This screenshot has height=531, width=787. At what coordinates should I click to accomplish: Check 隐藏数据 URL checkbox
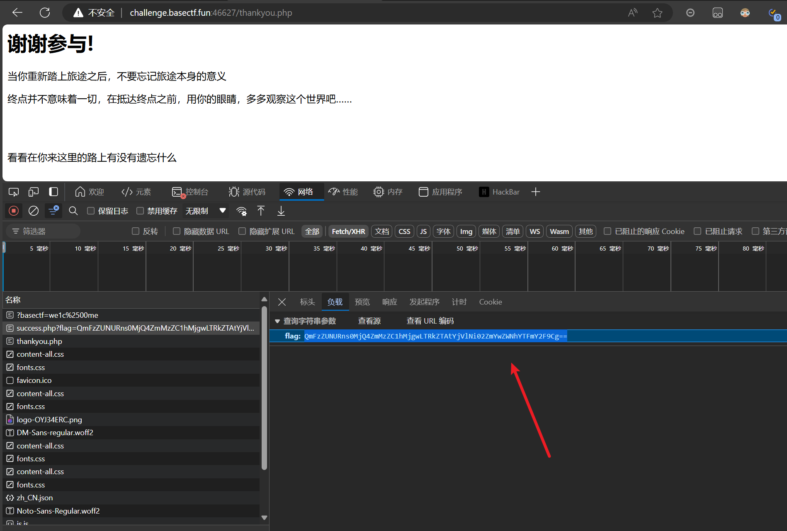click(177, 231)
